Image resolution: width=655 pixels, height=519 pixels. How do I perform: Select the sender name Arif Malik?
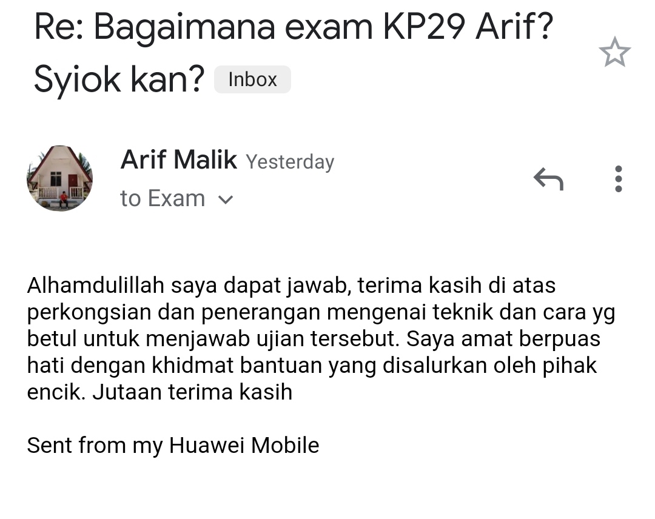point(179,159)
